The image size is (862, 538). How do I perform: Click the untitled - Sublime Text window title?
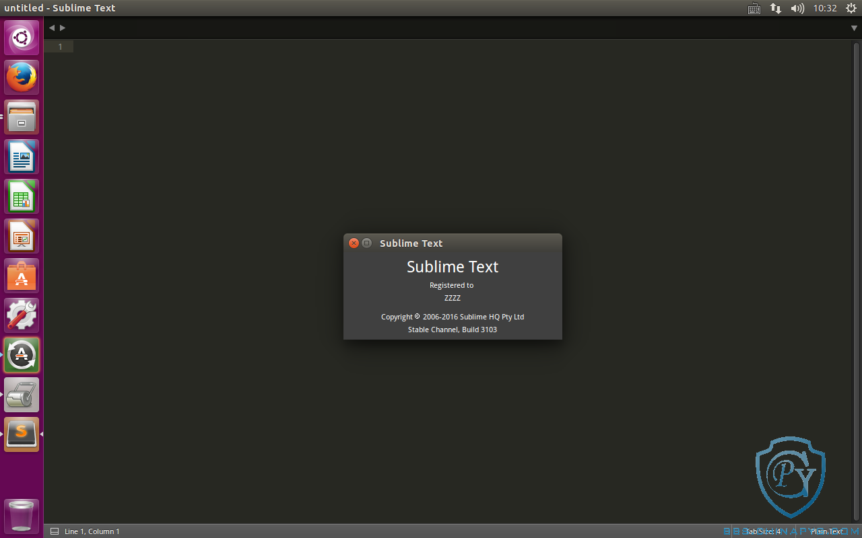pyautogui.click(x=60, y=8)
